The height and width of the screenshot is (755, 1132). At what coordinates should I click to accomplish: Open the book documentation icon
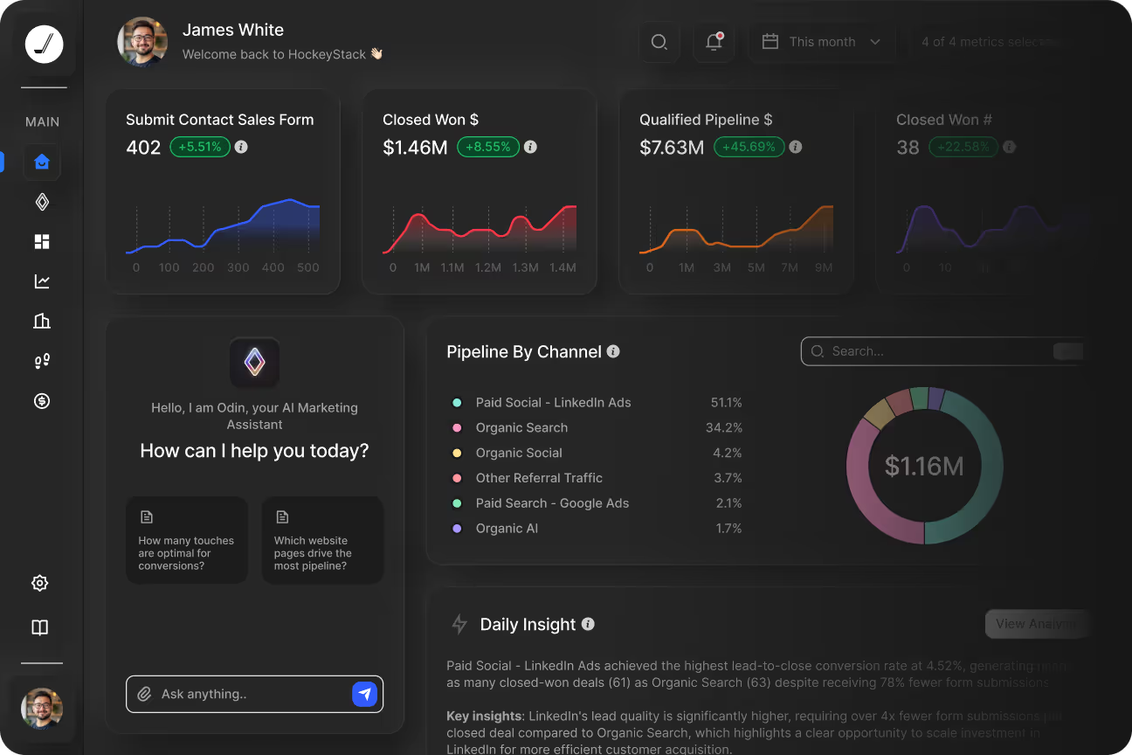(x=40, y=627)
